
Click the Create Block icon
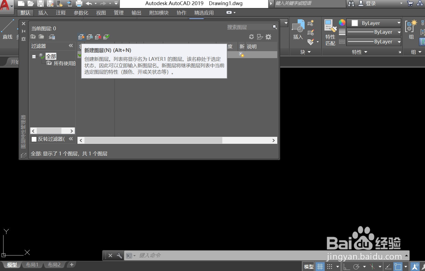(x=311, y=23)
